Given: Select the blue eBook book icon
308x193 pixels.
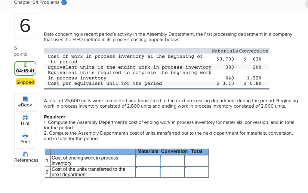Looking at the screenshot, I should 25,100.
